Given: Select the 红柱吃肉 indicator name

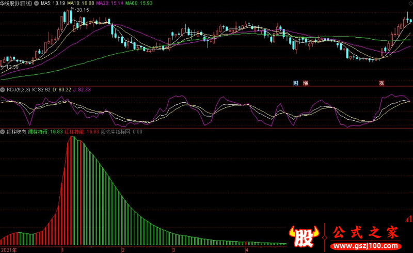Looking at the screenshot, I should pos(17,132).
